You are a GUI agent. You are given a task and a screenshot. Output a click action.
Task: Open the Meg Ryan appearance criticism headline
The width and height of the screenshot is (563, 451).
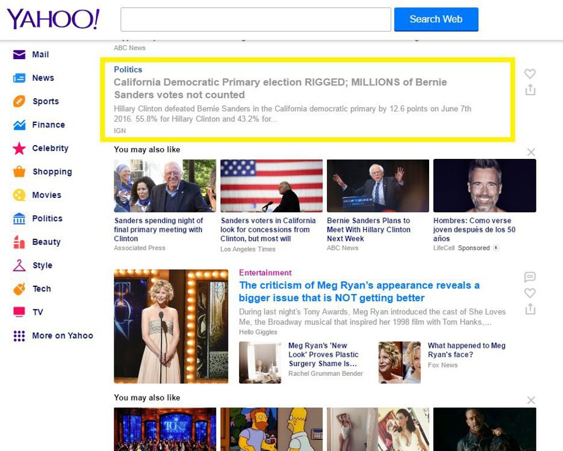coord(359,291)
